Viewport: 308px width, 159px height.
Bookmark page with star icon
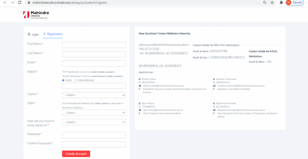[272, 2]
